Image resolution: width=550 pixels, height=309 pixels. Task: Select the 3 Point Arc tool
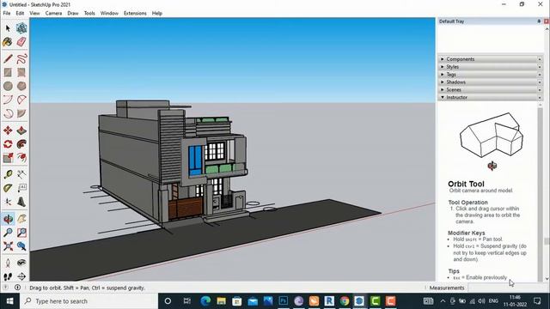coord(8,113)
